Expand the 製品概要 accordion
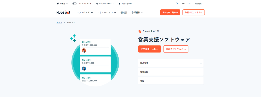 point(171,63)
